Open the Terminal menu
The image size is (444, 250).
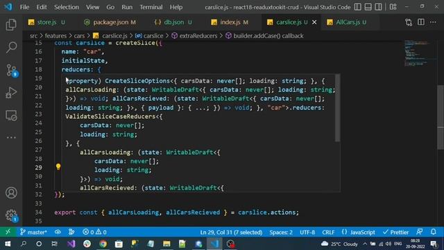pos(151,7)
